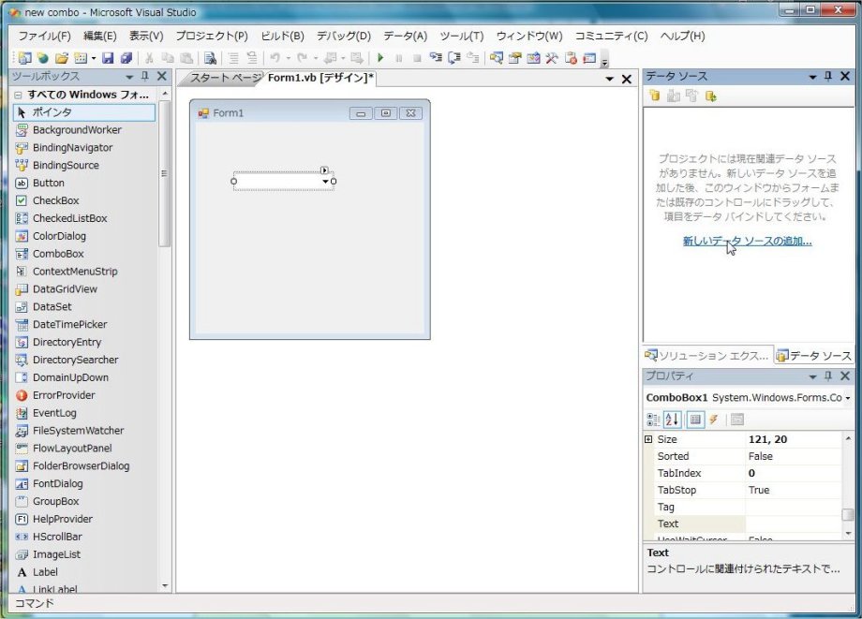
Task: Open the Properties Window toolbar icon
Action: tap(515, 58)
